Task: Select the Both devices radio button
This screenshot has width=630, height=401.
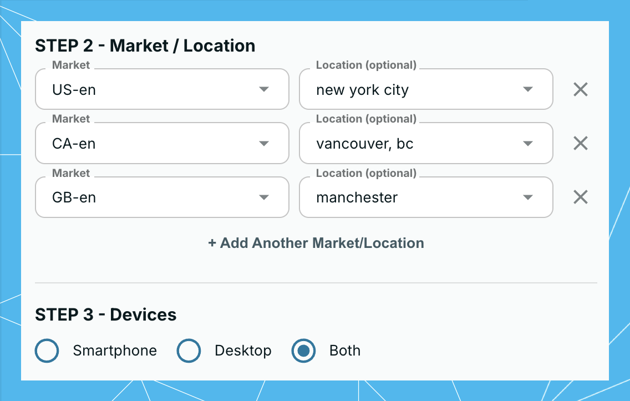Action: pyautogui.click(x=303, y=351)
